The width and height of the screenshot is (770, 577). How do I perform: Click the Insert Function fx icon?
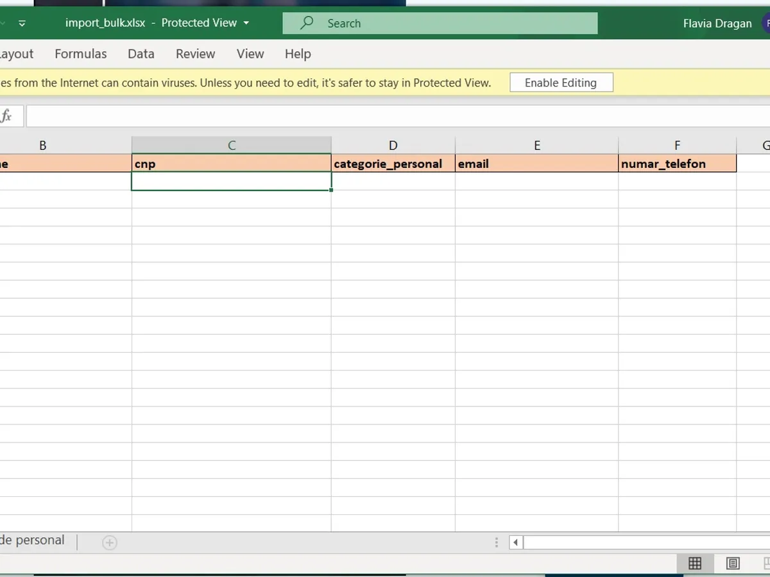[x=6, y=116]
